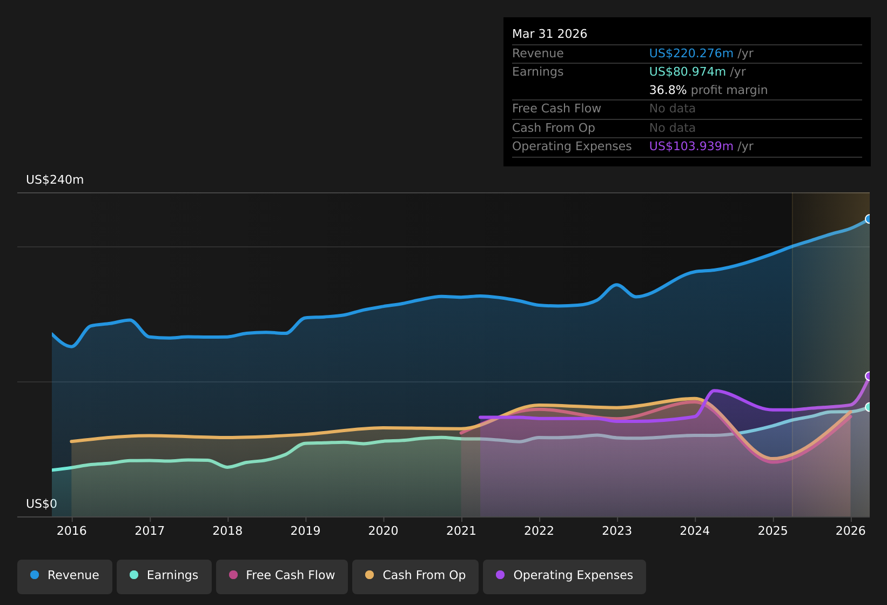Click the 2025 x-axis label
This screenshot has height=605, width=887.
(x=773, y=530)
